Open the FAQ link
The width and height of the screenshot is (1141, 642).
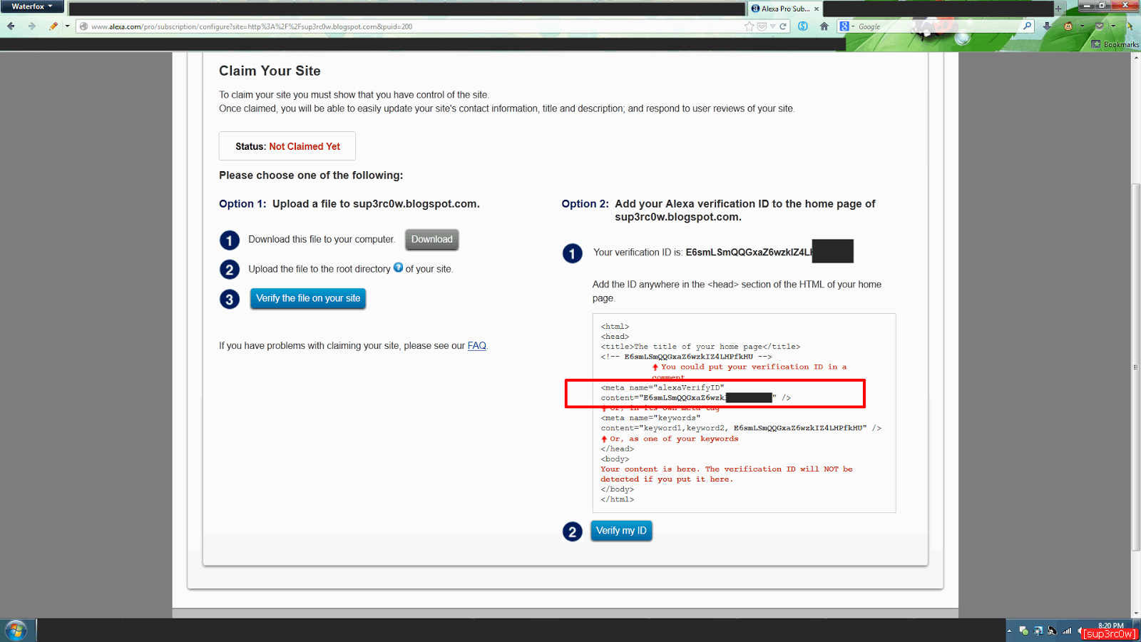pyautogui.click(x=476, y=346)
